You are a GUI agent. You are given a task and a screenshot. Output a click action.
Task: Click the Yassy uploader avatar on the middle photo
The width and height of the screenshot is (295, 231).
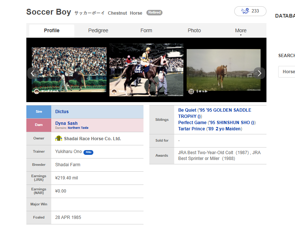(114, 92)
